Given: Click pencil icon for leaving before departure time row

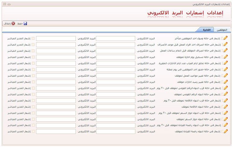Looking at the screenshot, I should coord(225,44).
